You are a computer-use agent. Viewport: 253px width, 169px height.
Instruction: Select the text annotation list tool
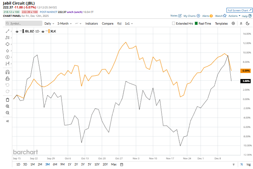[x=7, y=38]
